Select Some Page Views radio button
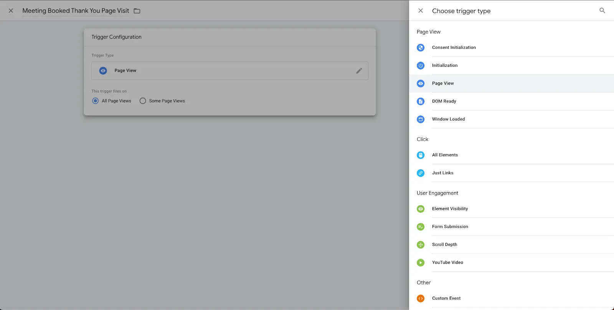 pos(143,101)
